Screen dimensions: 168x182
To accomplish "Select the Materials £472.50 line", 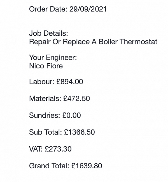I will pos(59,99).
